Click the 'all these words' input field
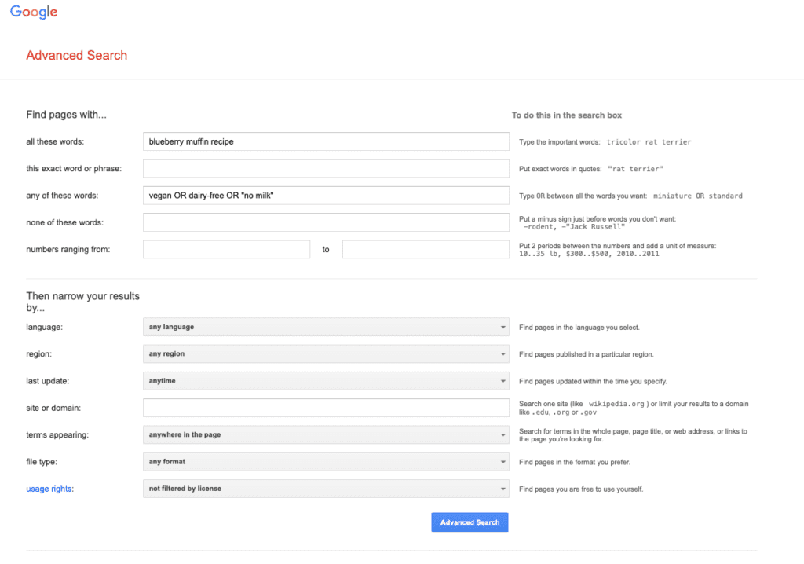This screenshot has width=804, height=564. [326, 141]
